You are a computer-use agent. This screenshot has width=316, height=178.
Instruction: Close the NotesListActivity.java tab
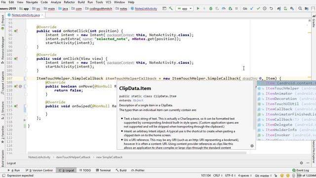[x=42, y=15]
